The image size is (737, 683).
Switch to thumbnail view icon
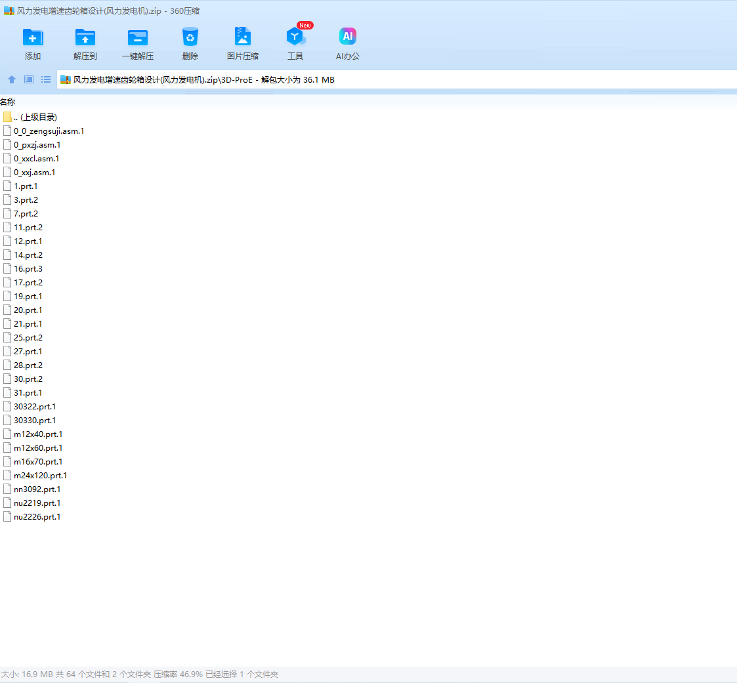tap(29, 79)
